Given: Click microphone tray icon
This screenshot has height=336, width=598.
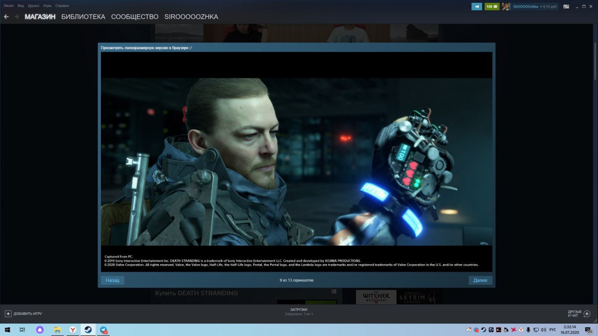Looking at the screenshot, I should coord(528,329).
